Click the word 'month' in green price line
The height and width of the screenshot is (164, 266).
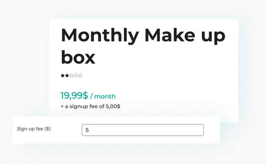click(105, 96)
